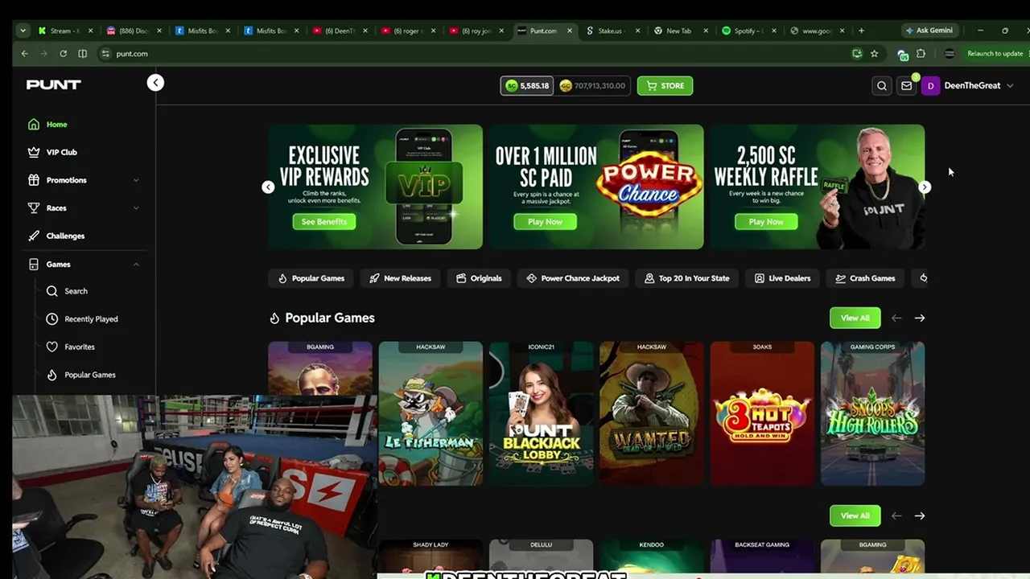Open Ask Gemini in the browser

point(929,31)
